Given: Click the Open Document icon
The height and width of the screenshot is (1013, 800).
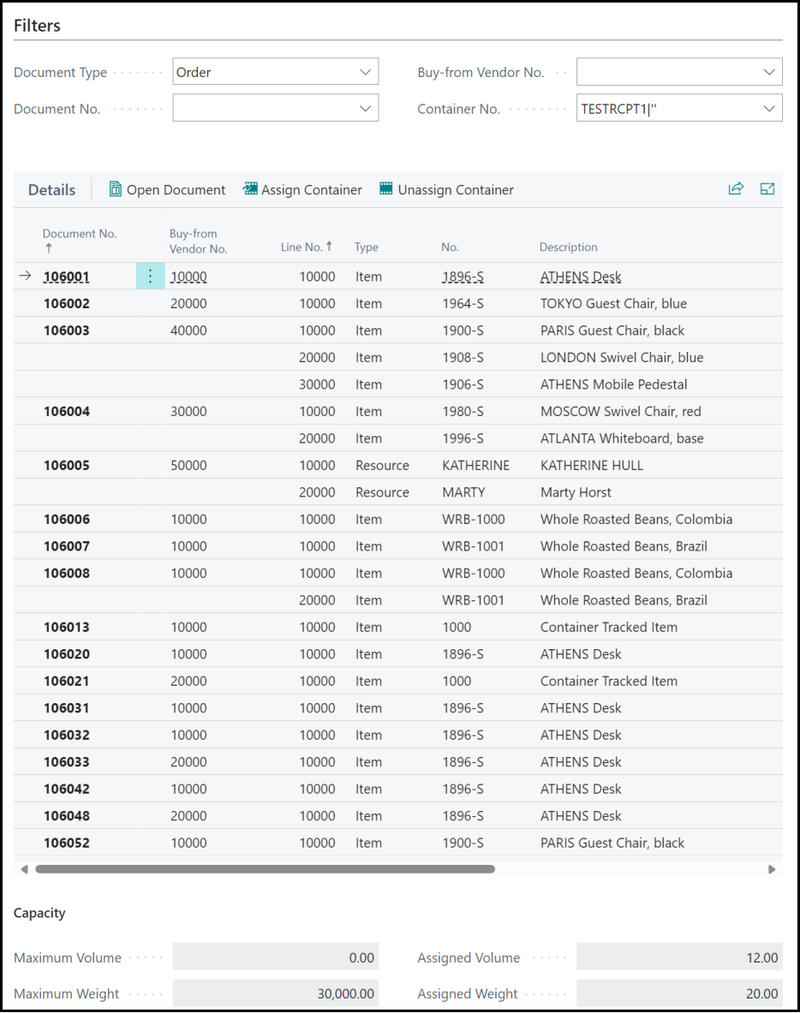Looking at the screenshot, I should pos(116,190).
